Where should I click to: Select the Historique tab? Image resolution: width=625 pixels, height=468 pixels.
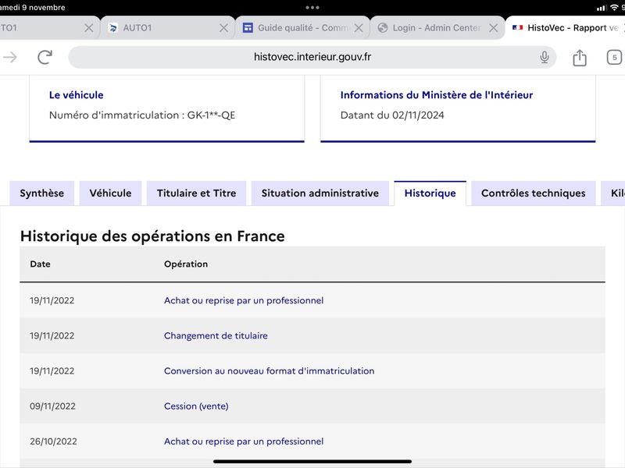(x=430, y=193)
